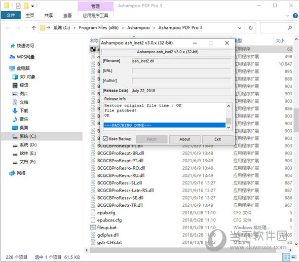Image resolution: width=299 pixels, height=262 pixels.
Task: Go up one folder level
Action: (x=34, y=28)
